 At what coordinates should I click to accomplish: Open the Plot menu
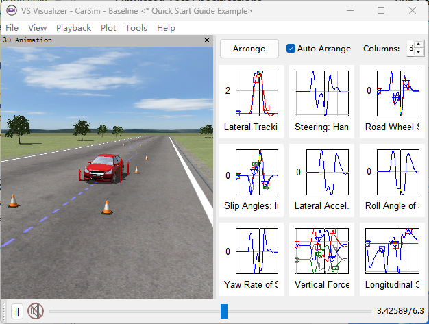(108, 27)
